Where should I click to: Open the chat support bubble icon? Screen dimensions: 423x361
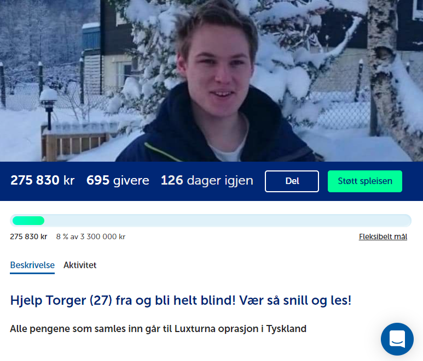(x=397, y=339)
